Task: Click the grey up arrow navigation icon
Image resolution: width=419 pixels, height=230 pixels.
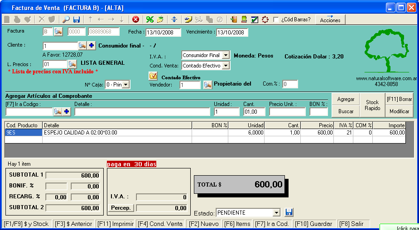Action: pos(90,19)
